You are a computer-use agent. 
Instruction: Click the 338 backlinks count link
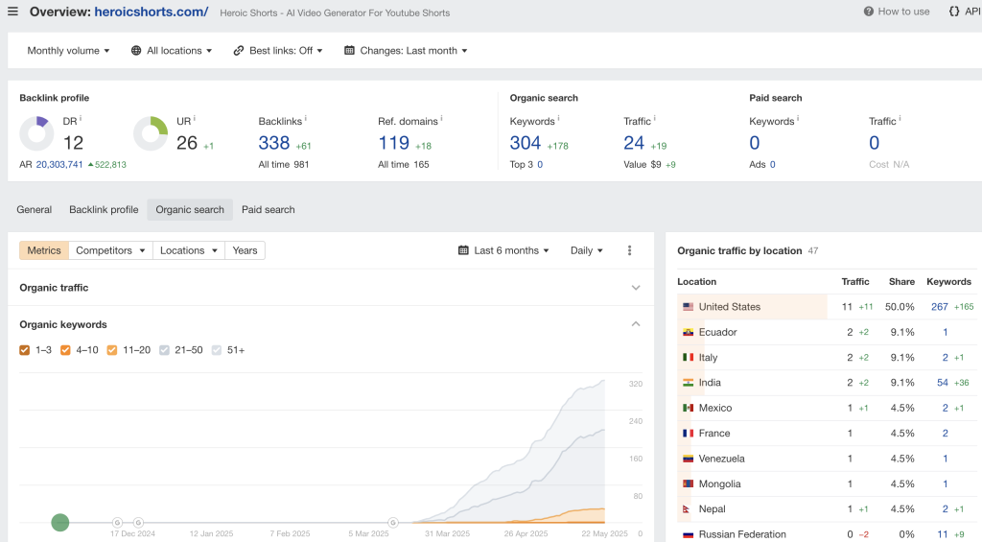coord(273,143)
